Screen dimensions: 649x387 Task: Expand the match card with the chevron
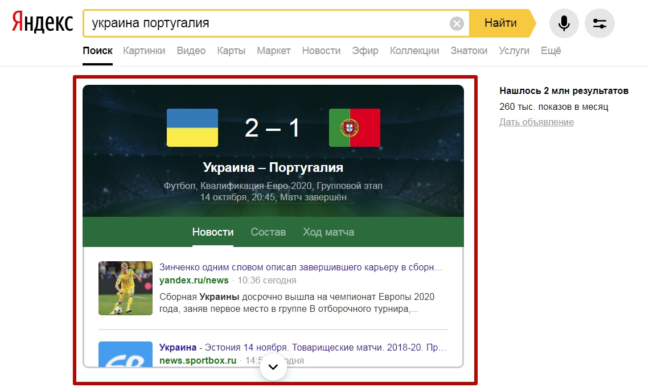tap(273, 367)
